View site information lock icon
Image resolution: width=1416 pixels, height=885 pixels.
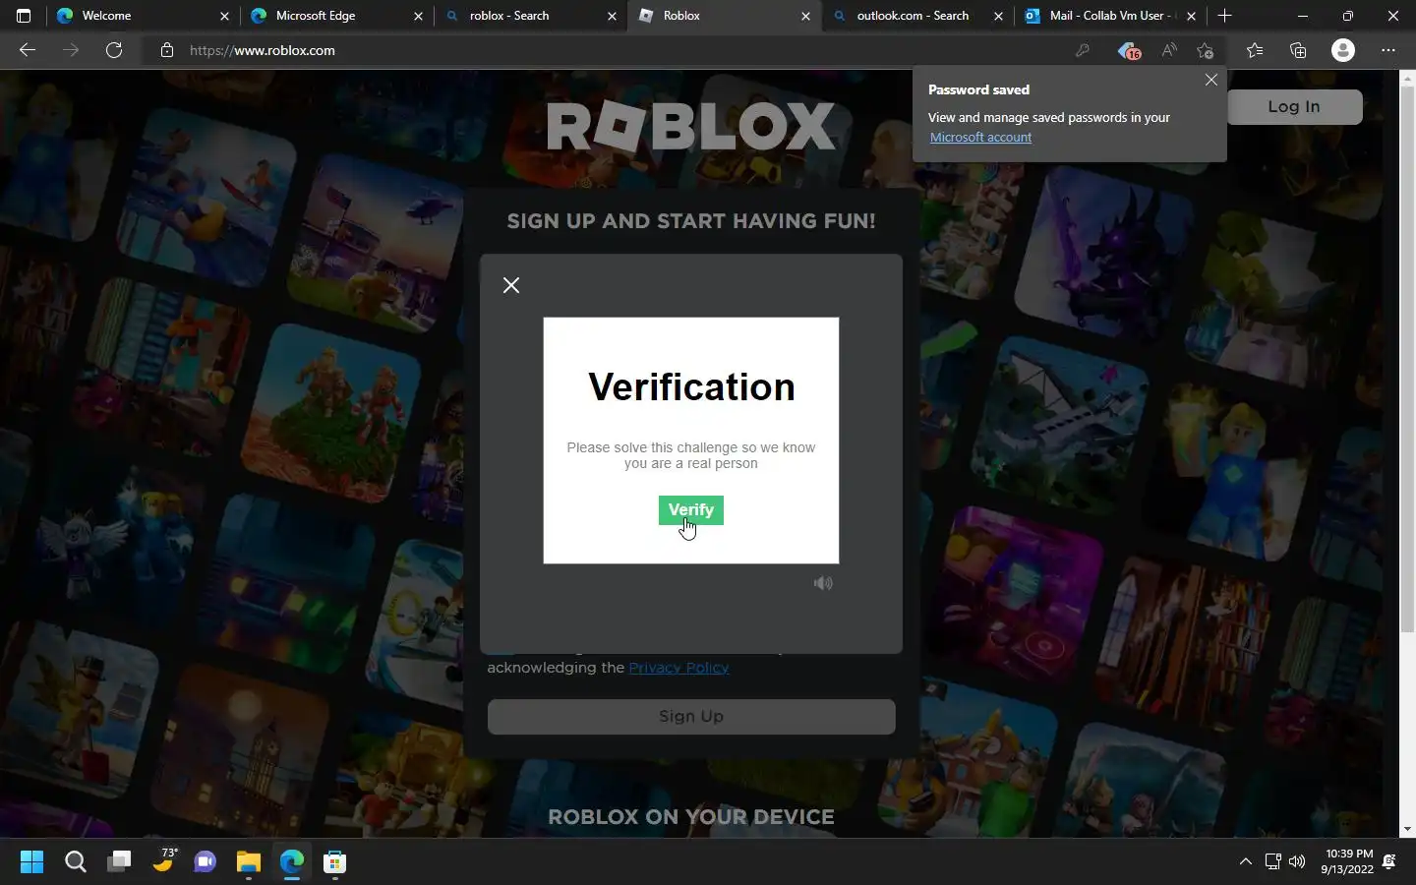[x=167, y=50]
